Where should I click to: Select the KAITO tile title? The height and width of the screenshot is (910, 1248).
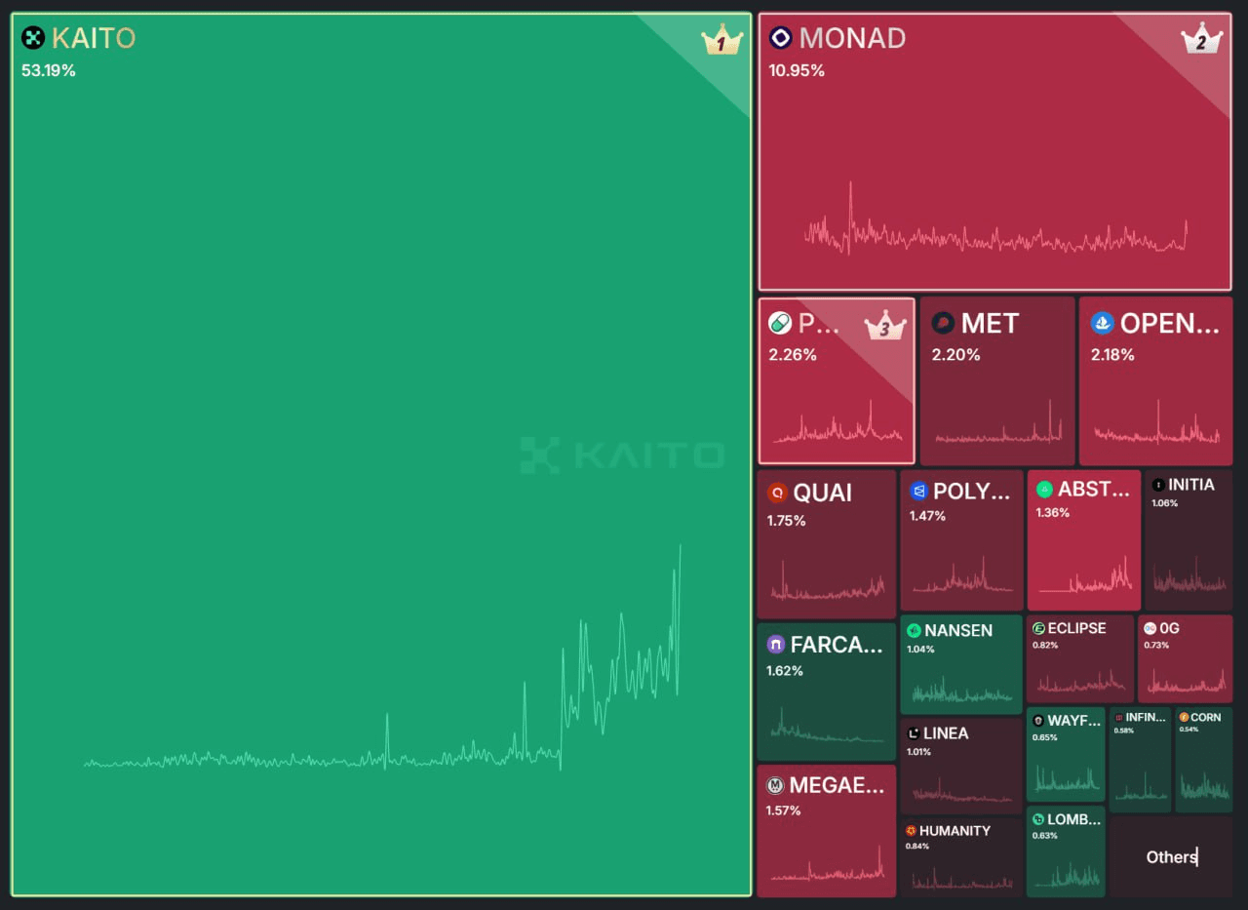94,38
